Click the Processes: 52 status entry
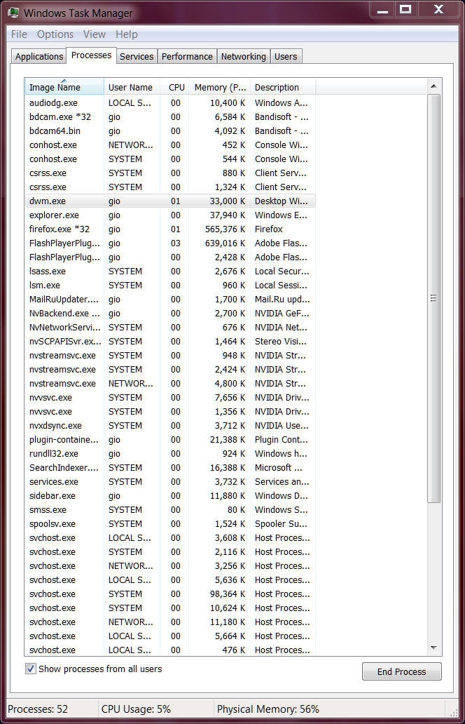The image size is (465, 724). point(38,709)
